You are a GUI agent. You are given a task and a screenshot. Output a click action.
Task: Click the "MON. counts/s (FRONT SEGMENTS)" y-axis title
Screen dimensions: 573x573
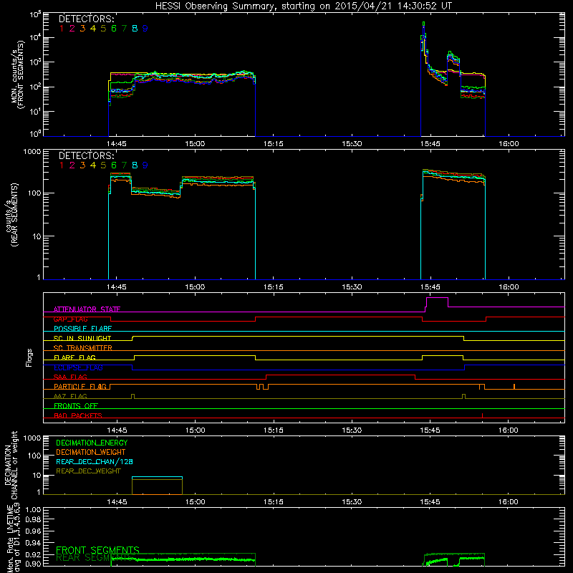tap(17, 75)
